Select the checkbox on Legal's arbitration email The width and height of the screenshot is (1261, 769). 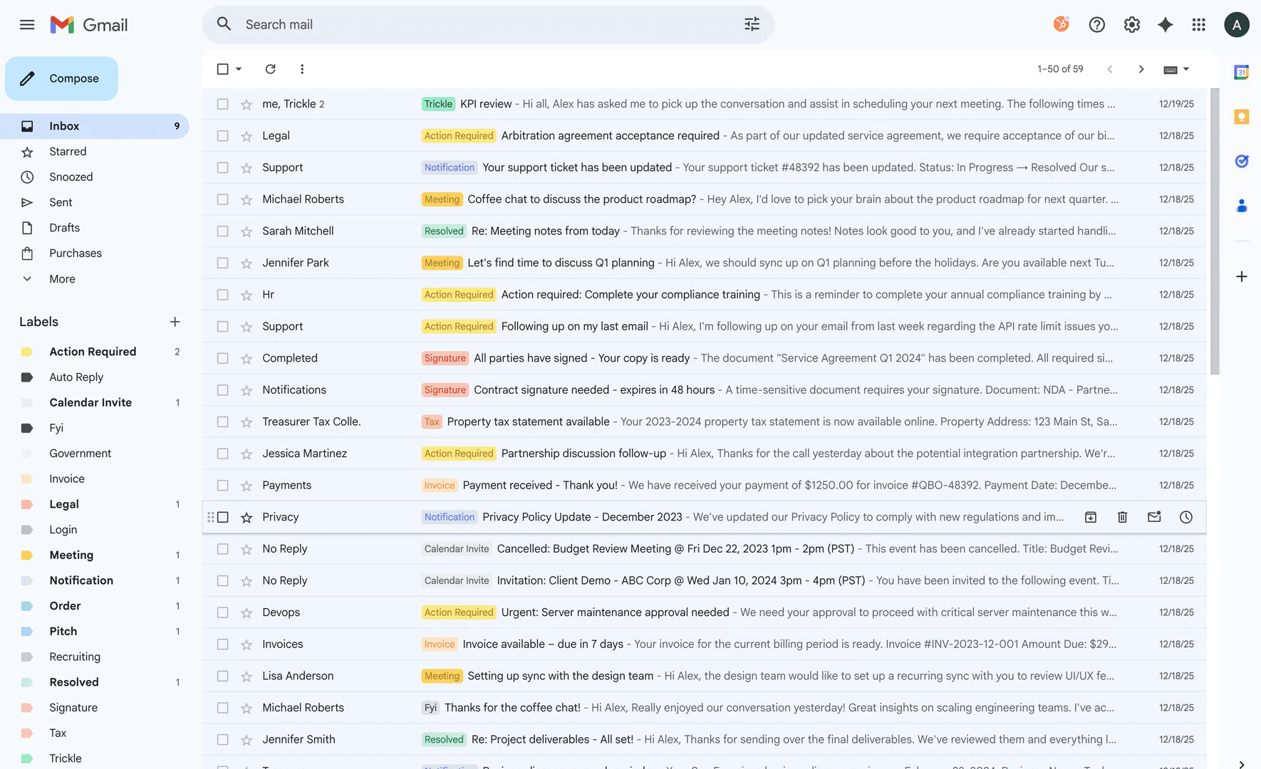222,135
